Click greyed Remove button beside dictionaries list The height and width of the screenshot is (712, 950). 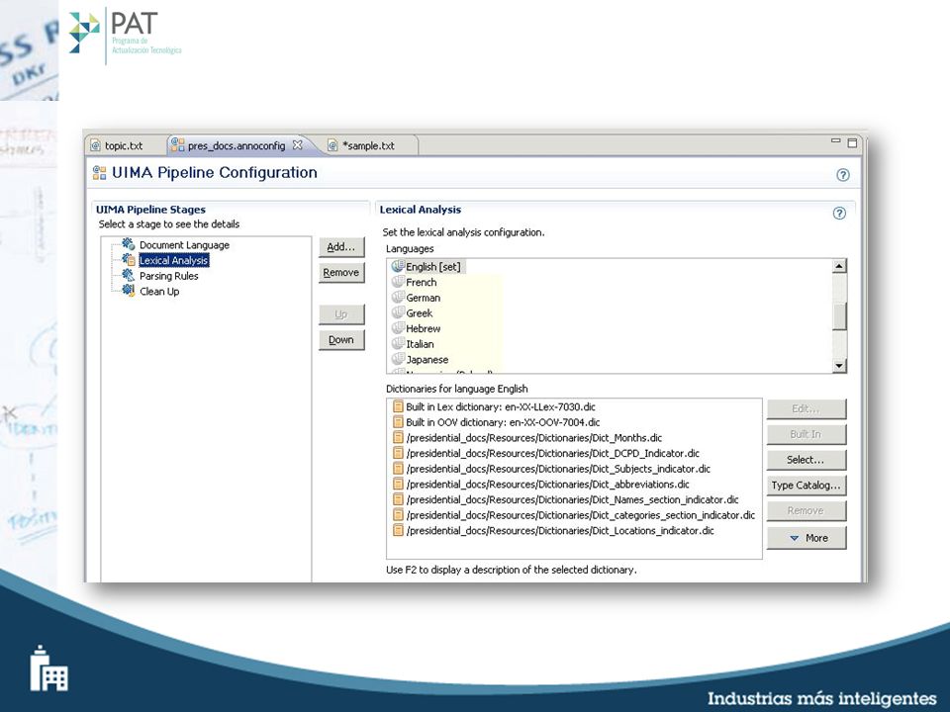(x=806, y=510)
